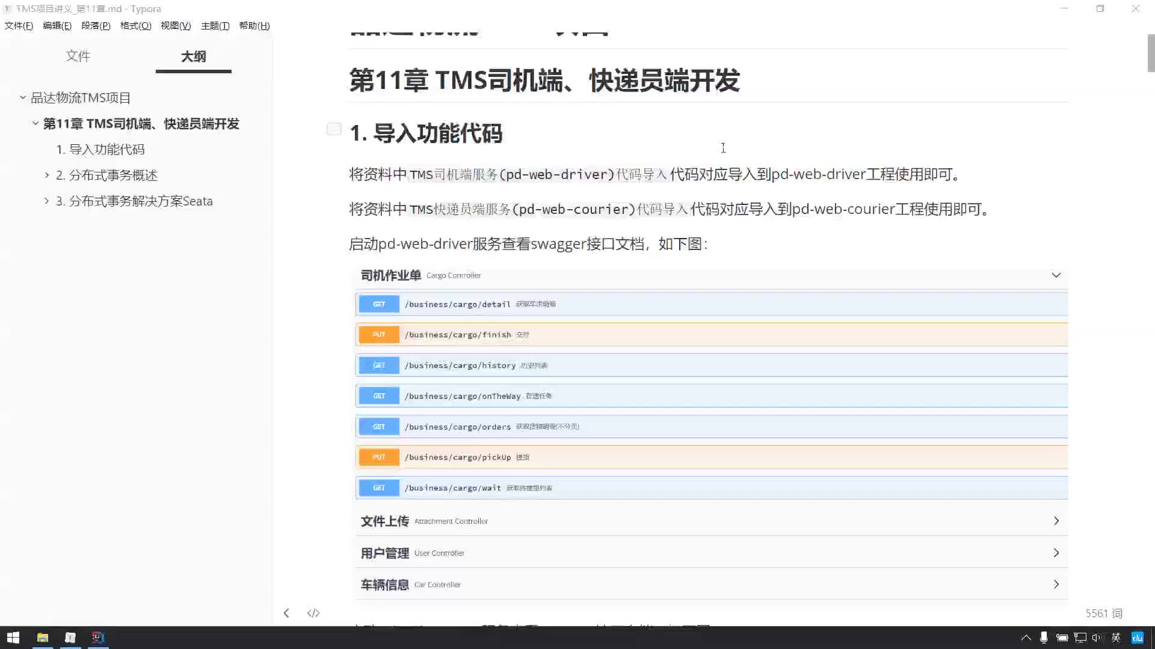The image size is (1155, 649).
Task: Click the microphone tray icon
Action: coord(1044,638)
